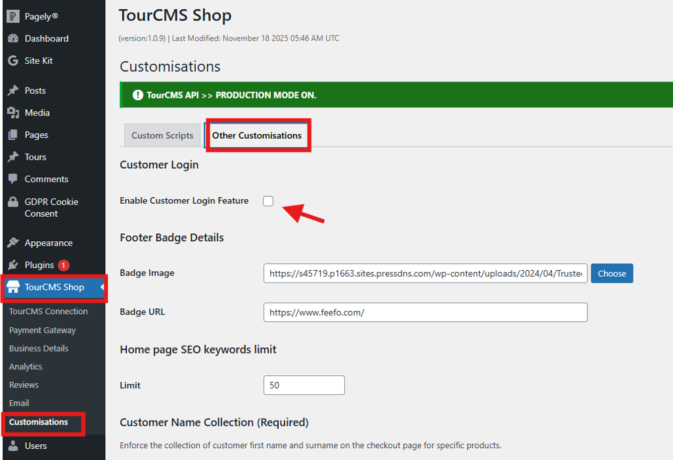Click the Site Kit Google icon
Viewport: 673px width, 460px height.
[x=13, y=60]
